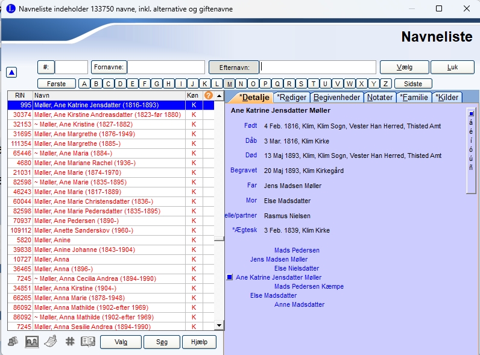Viewport: 480px width, 355px height.
Task: Click the hash (#) icon at bottom
Action: [69, 342]
